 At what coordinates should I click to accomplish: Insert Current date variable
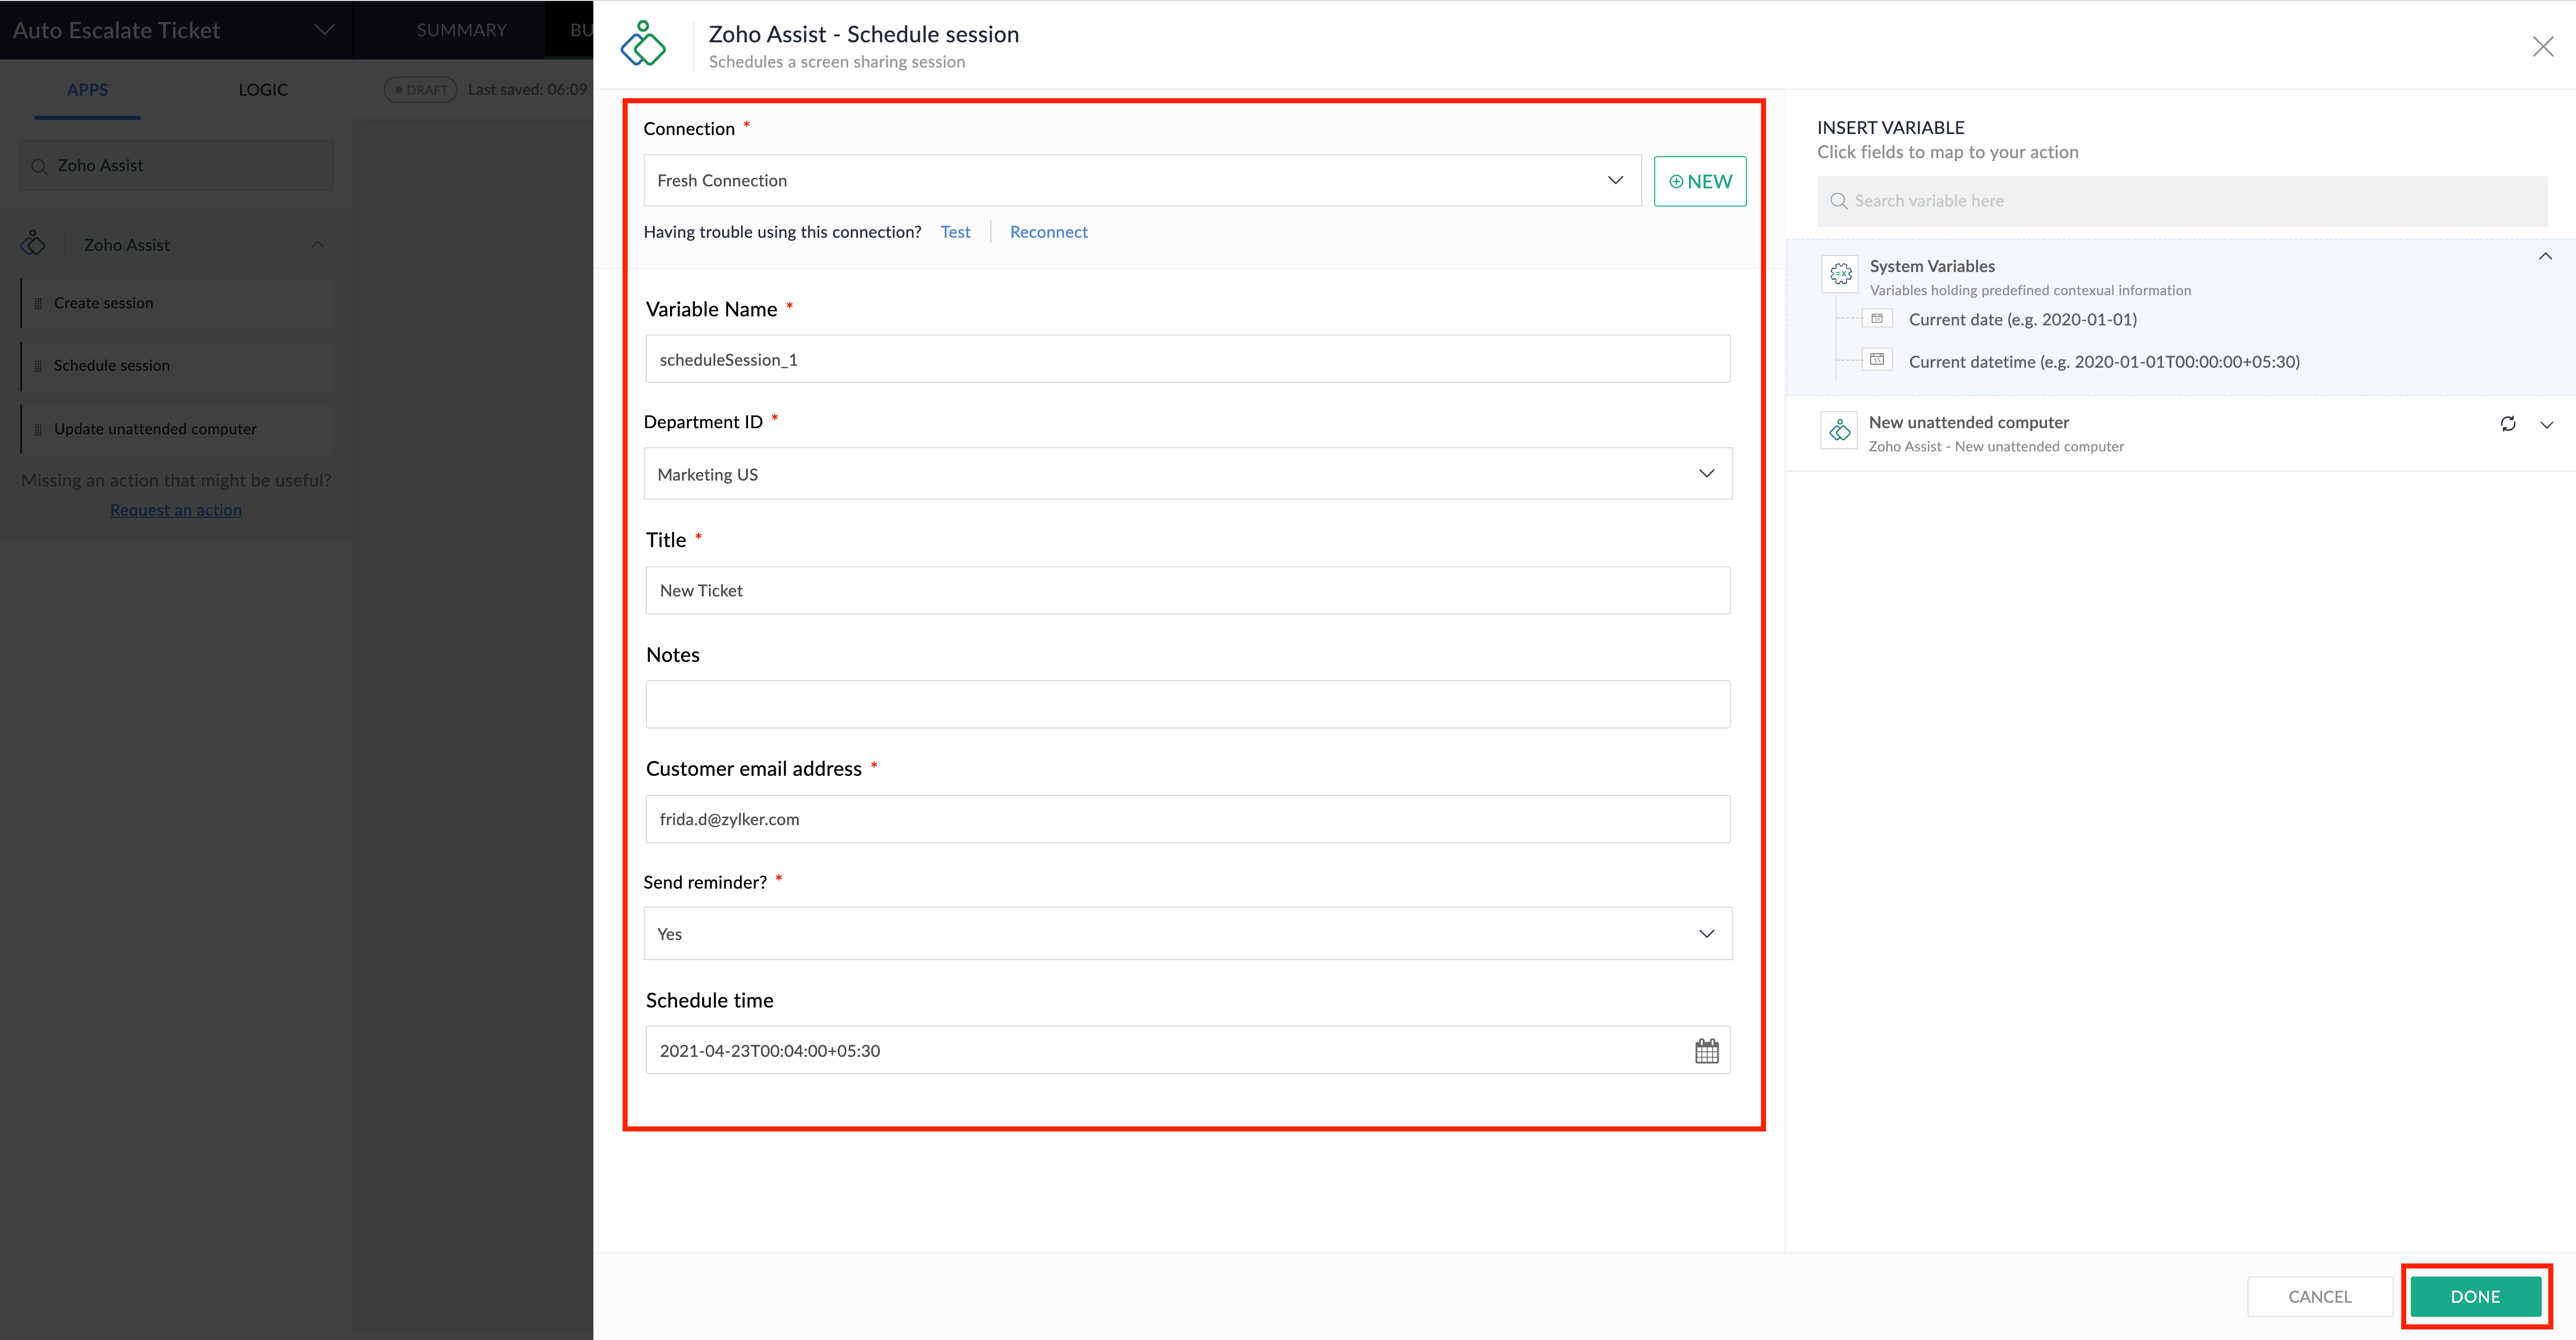tap(2022, 320)
